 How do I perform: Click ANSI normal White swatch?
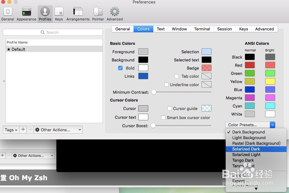(250, 114)
